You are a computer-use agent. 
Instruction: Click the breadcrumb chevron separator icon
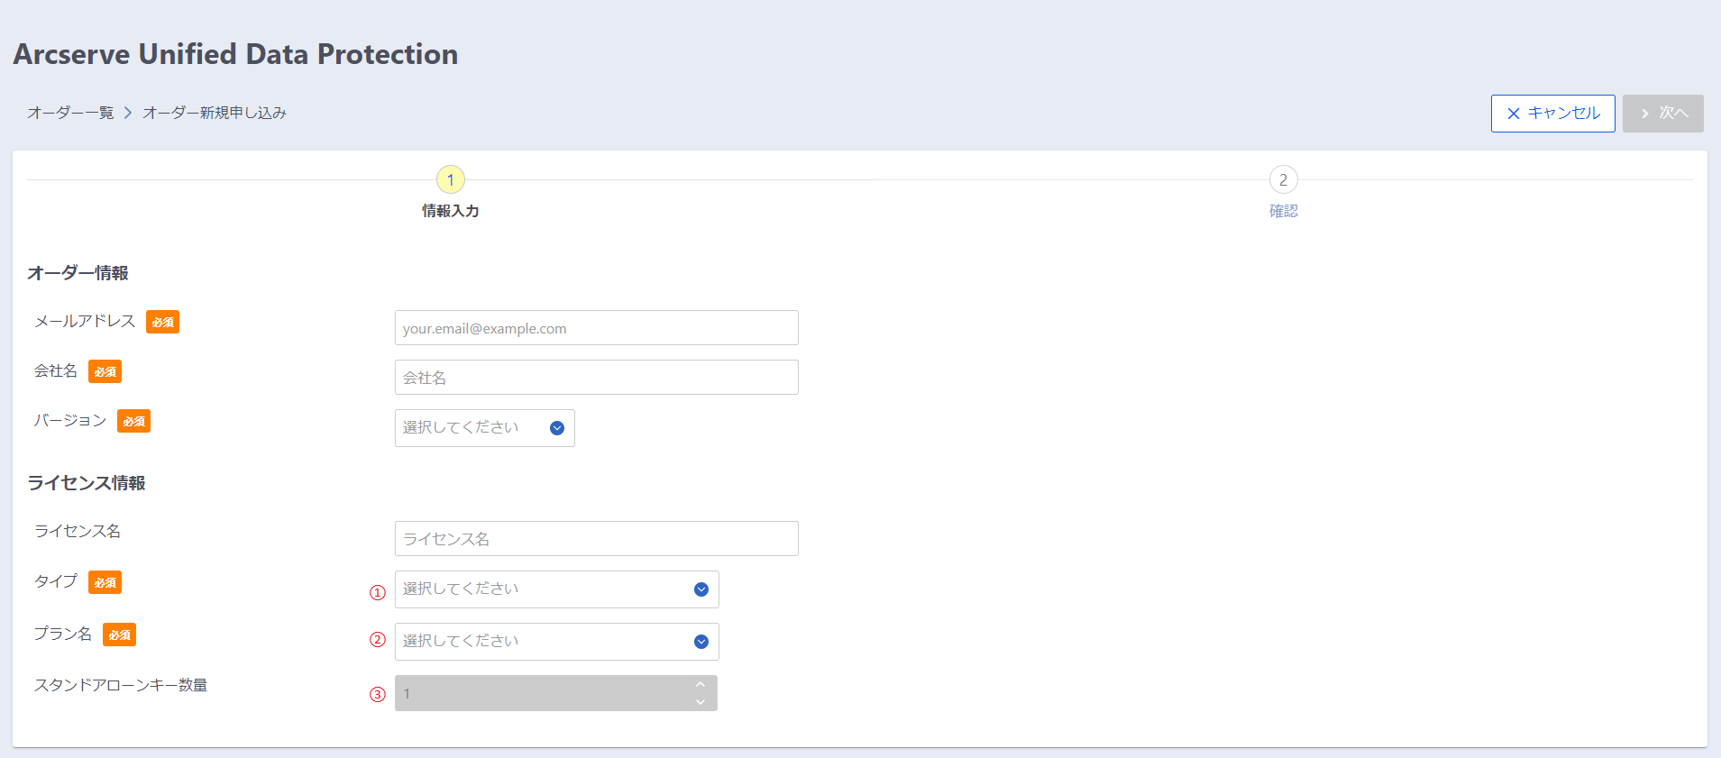tap(128, 113)
